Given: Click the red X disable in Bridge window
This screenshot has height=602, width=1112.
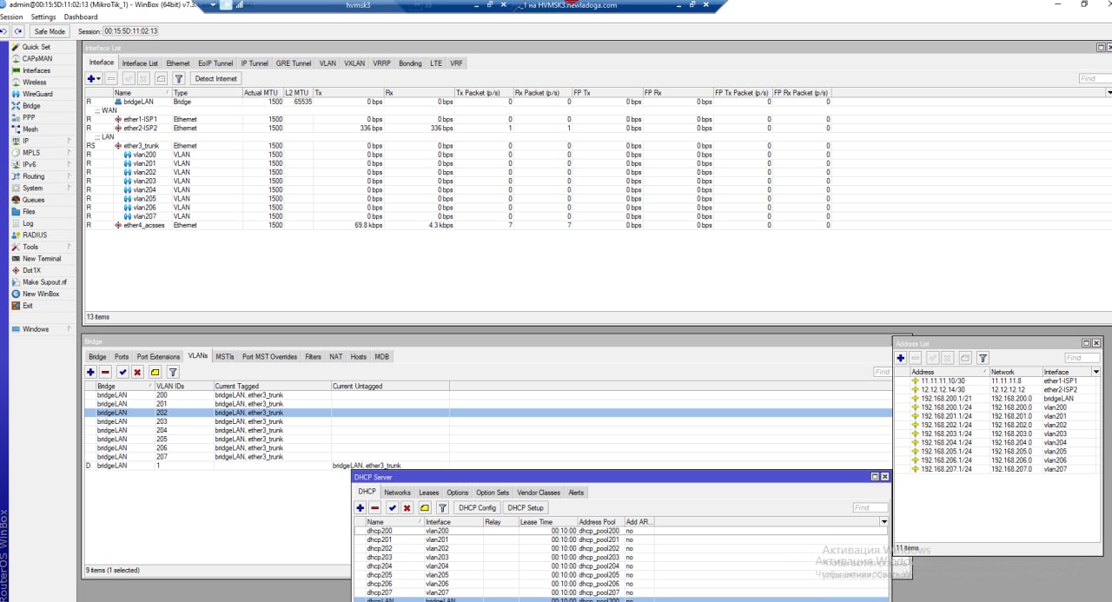Looking at the screenshot, I should (137, 373).
